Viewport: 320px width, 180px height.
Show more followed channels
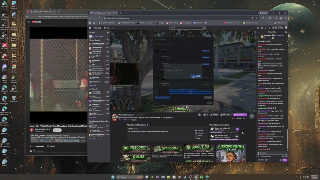tap(92, 85)
